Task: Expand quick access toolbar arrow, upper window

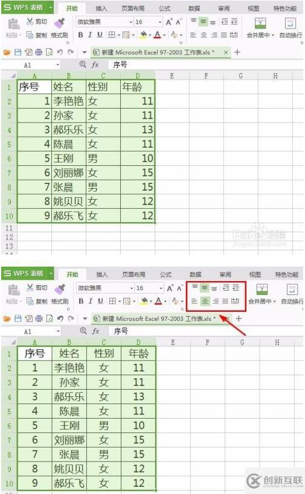Action: click(84, 52)
